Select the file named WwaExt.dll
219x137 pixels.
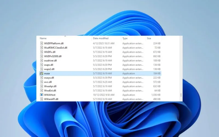50,90
